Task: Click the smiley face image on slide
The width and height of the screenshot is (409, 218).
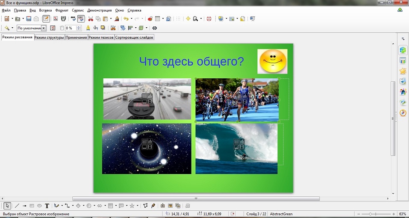Action: tap(272, 61)
